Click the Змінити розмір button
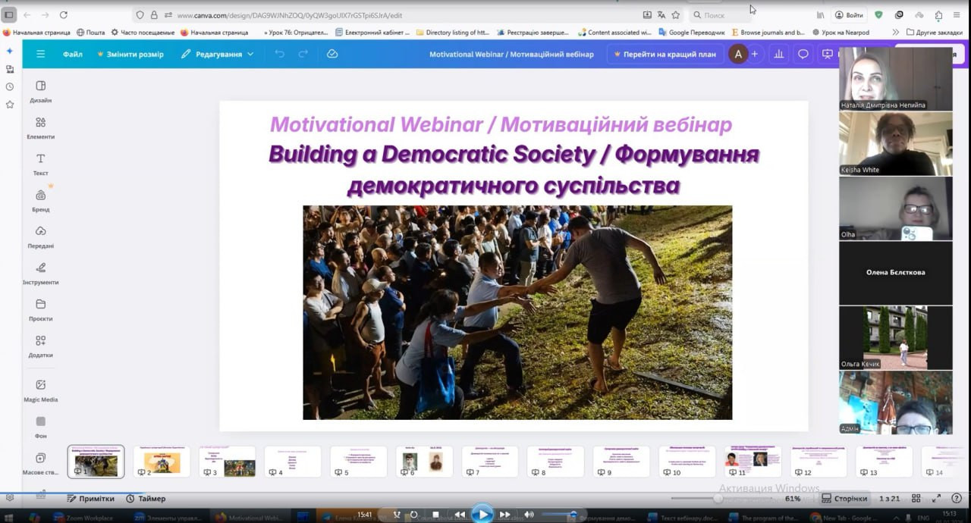The width and height of the screenshot is (971, 523). 130,54
